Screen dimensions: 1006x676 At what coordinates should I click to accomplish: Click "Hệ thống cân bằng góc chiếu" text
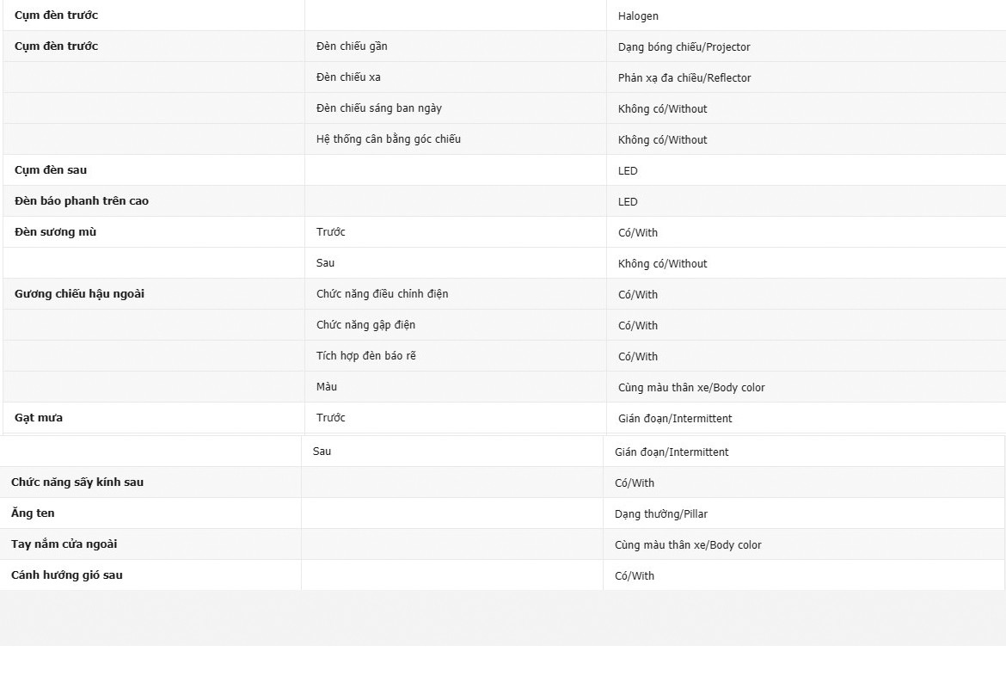pos(389,139)
